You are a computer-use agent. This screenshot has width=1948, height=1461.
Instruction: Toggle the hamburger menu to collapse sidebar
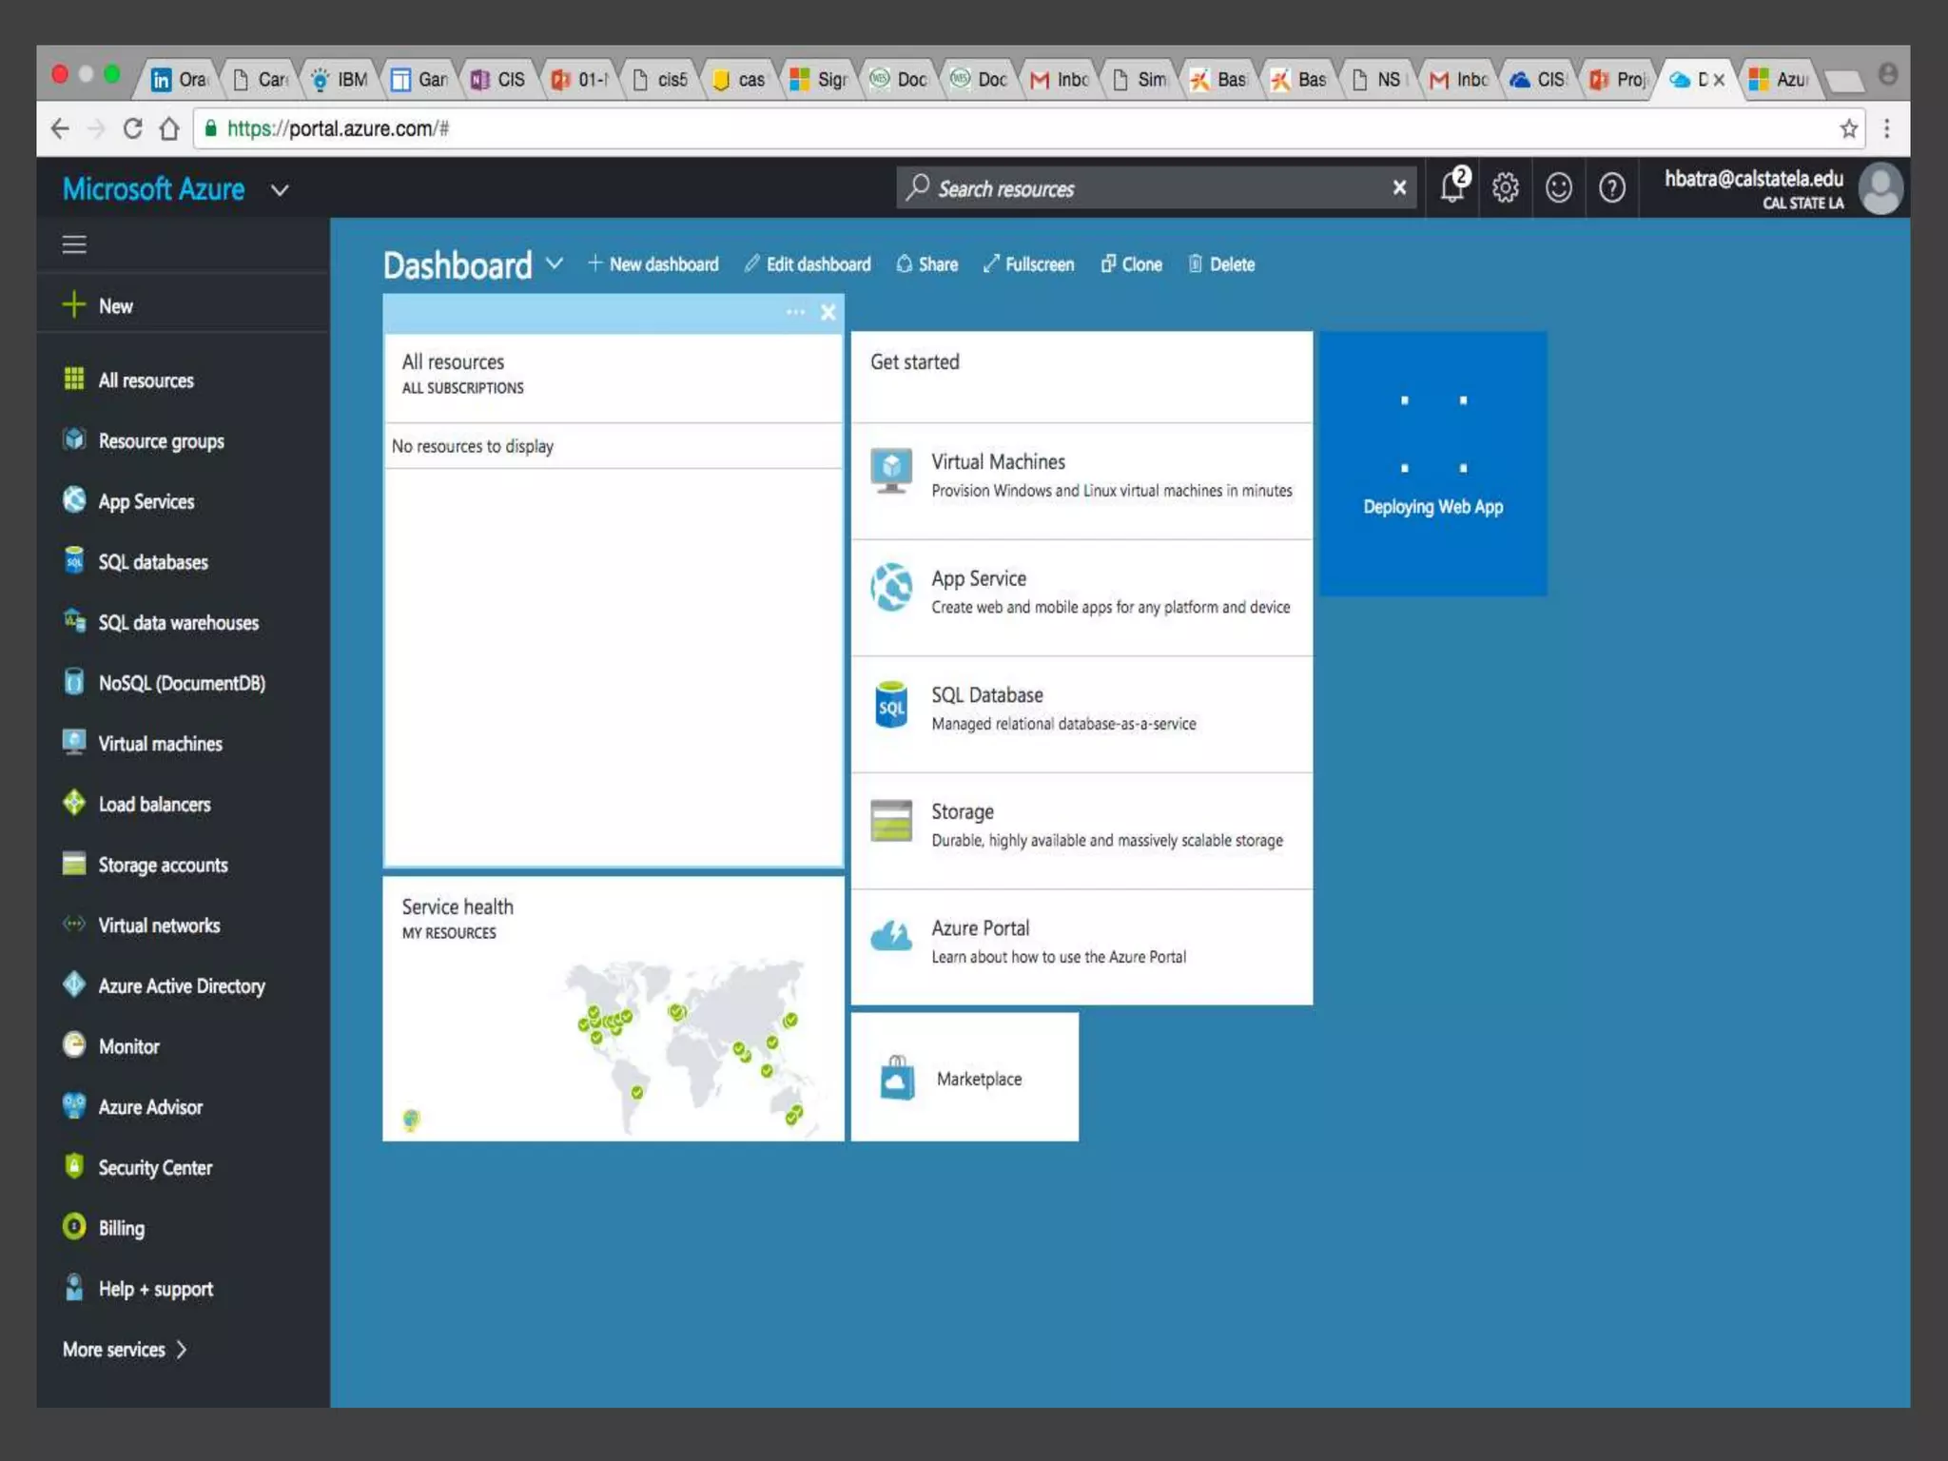click(x=74, y=244)
